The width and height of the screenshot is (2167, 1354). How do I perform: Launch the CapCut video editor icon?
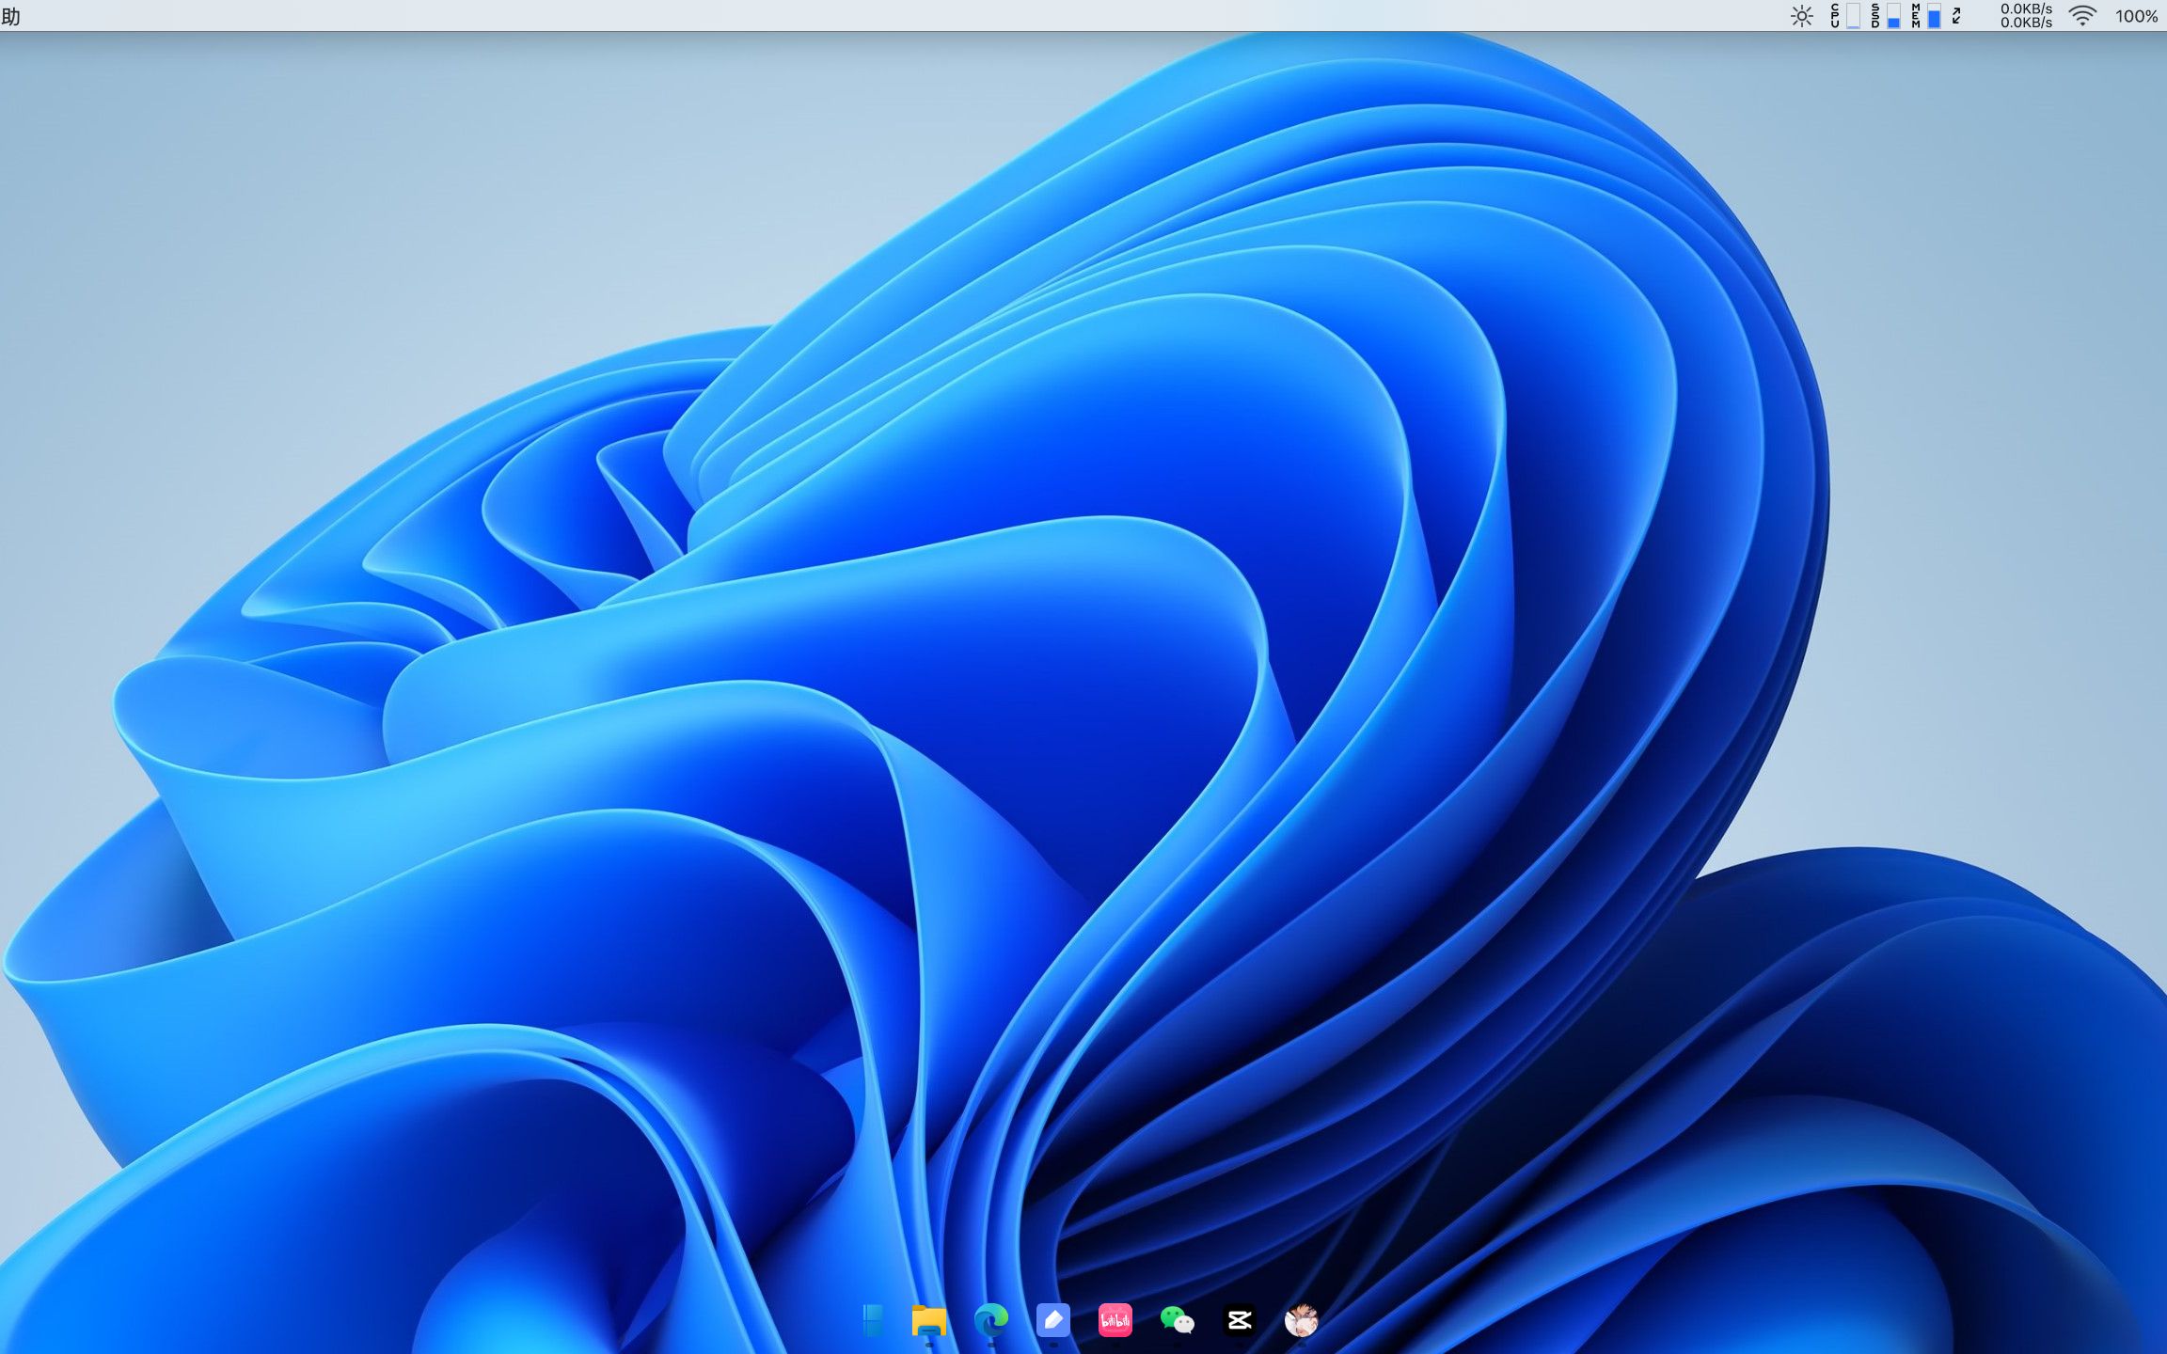point(1239,1320)
